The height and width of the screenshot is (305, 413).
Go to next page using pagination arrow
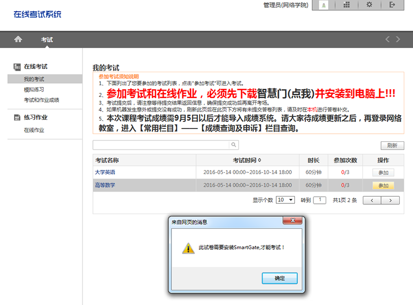(x=391, y=200)
